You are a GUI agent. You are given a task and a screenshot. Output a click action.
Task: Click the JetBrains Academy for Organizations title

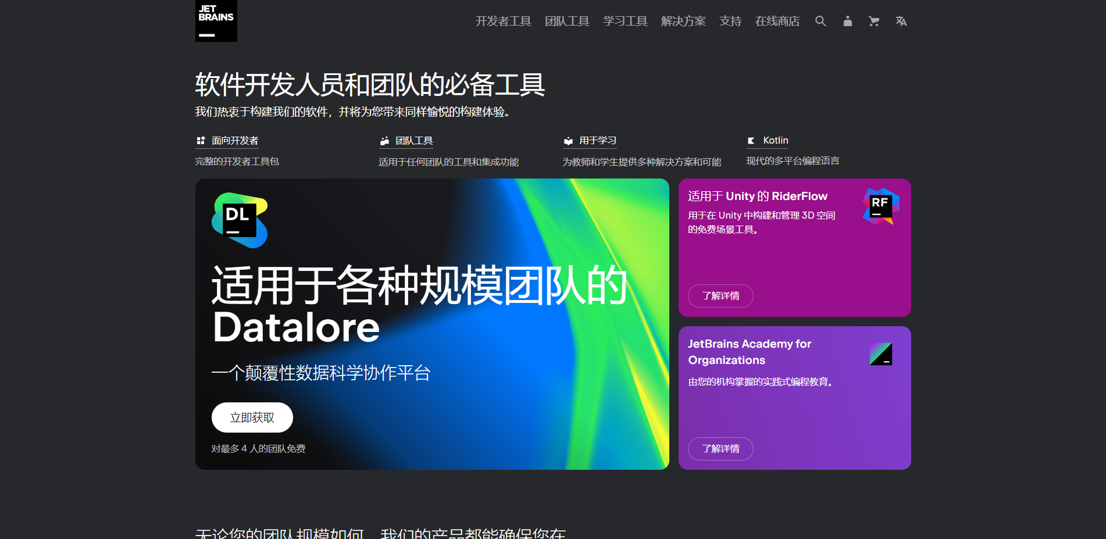750,352
